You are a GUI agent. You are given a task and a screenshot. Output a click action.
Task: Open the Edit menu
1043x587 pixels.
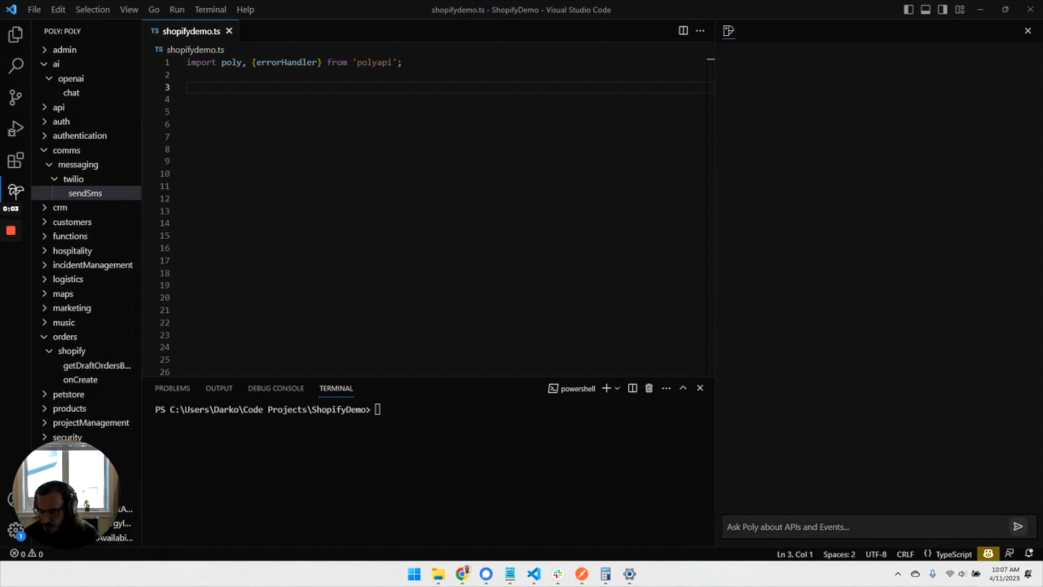58,10
